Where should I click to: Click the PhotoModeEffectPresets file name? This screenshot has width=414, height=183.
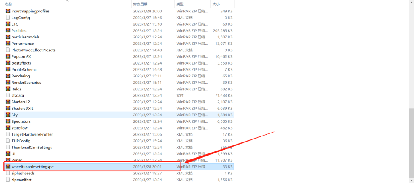pyautogui.click(x=33, y=50)
